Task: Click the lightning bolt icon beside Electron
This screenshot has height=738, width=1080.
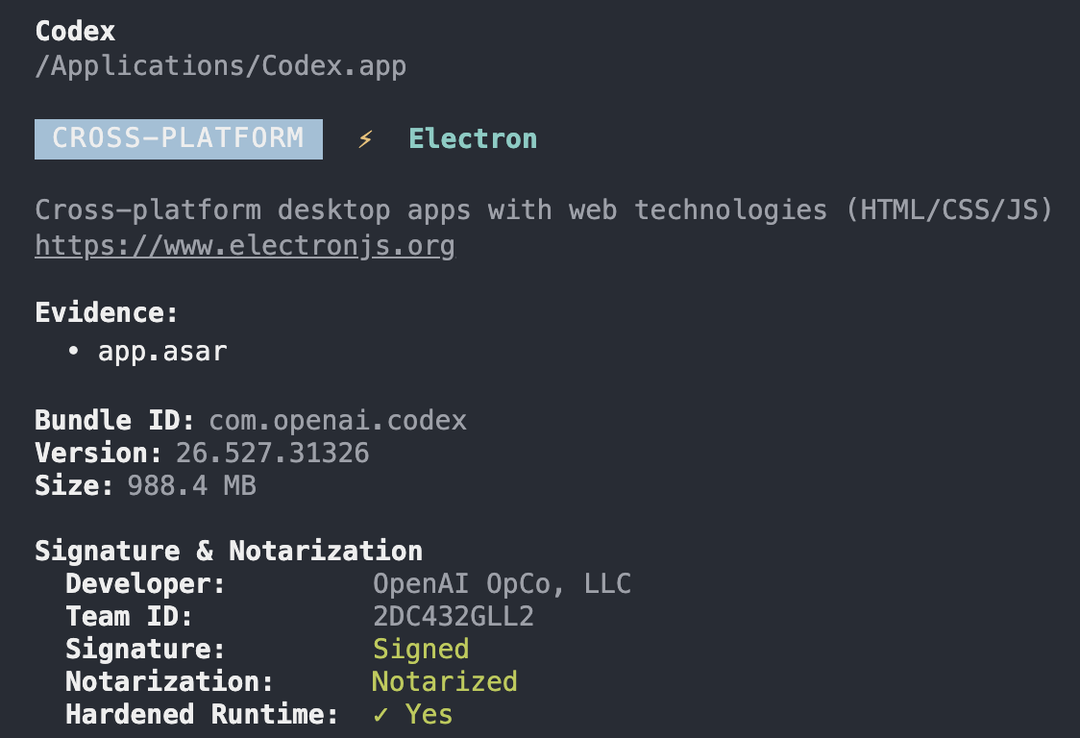Action: tap(365, 139)
